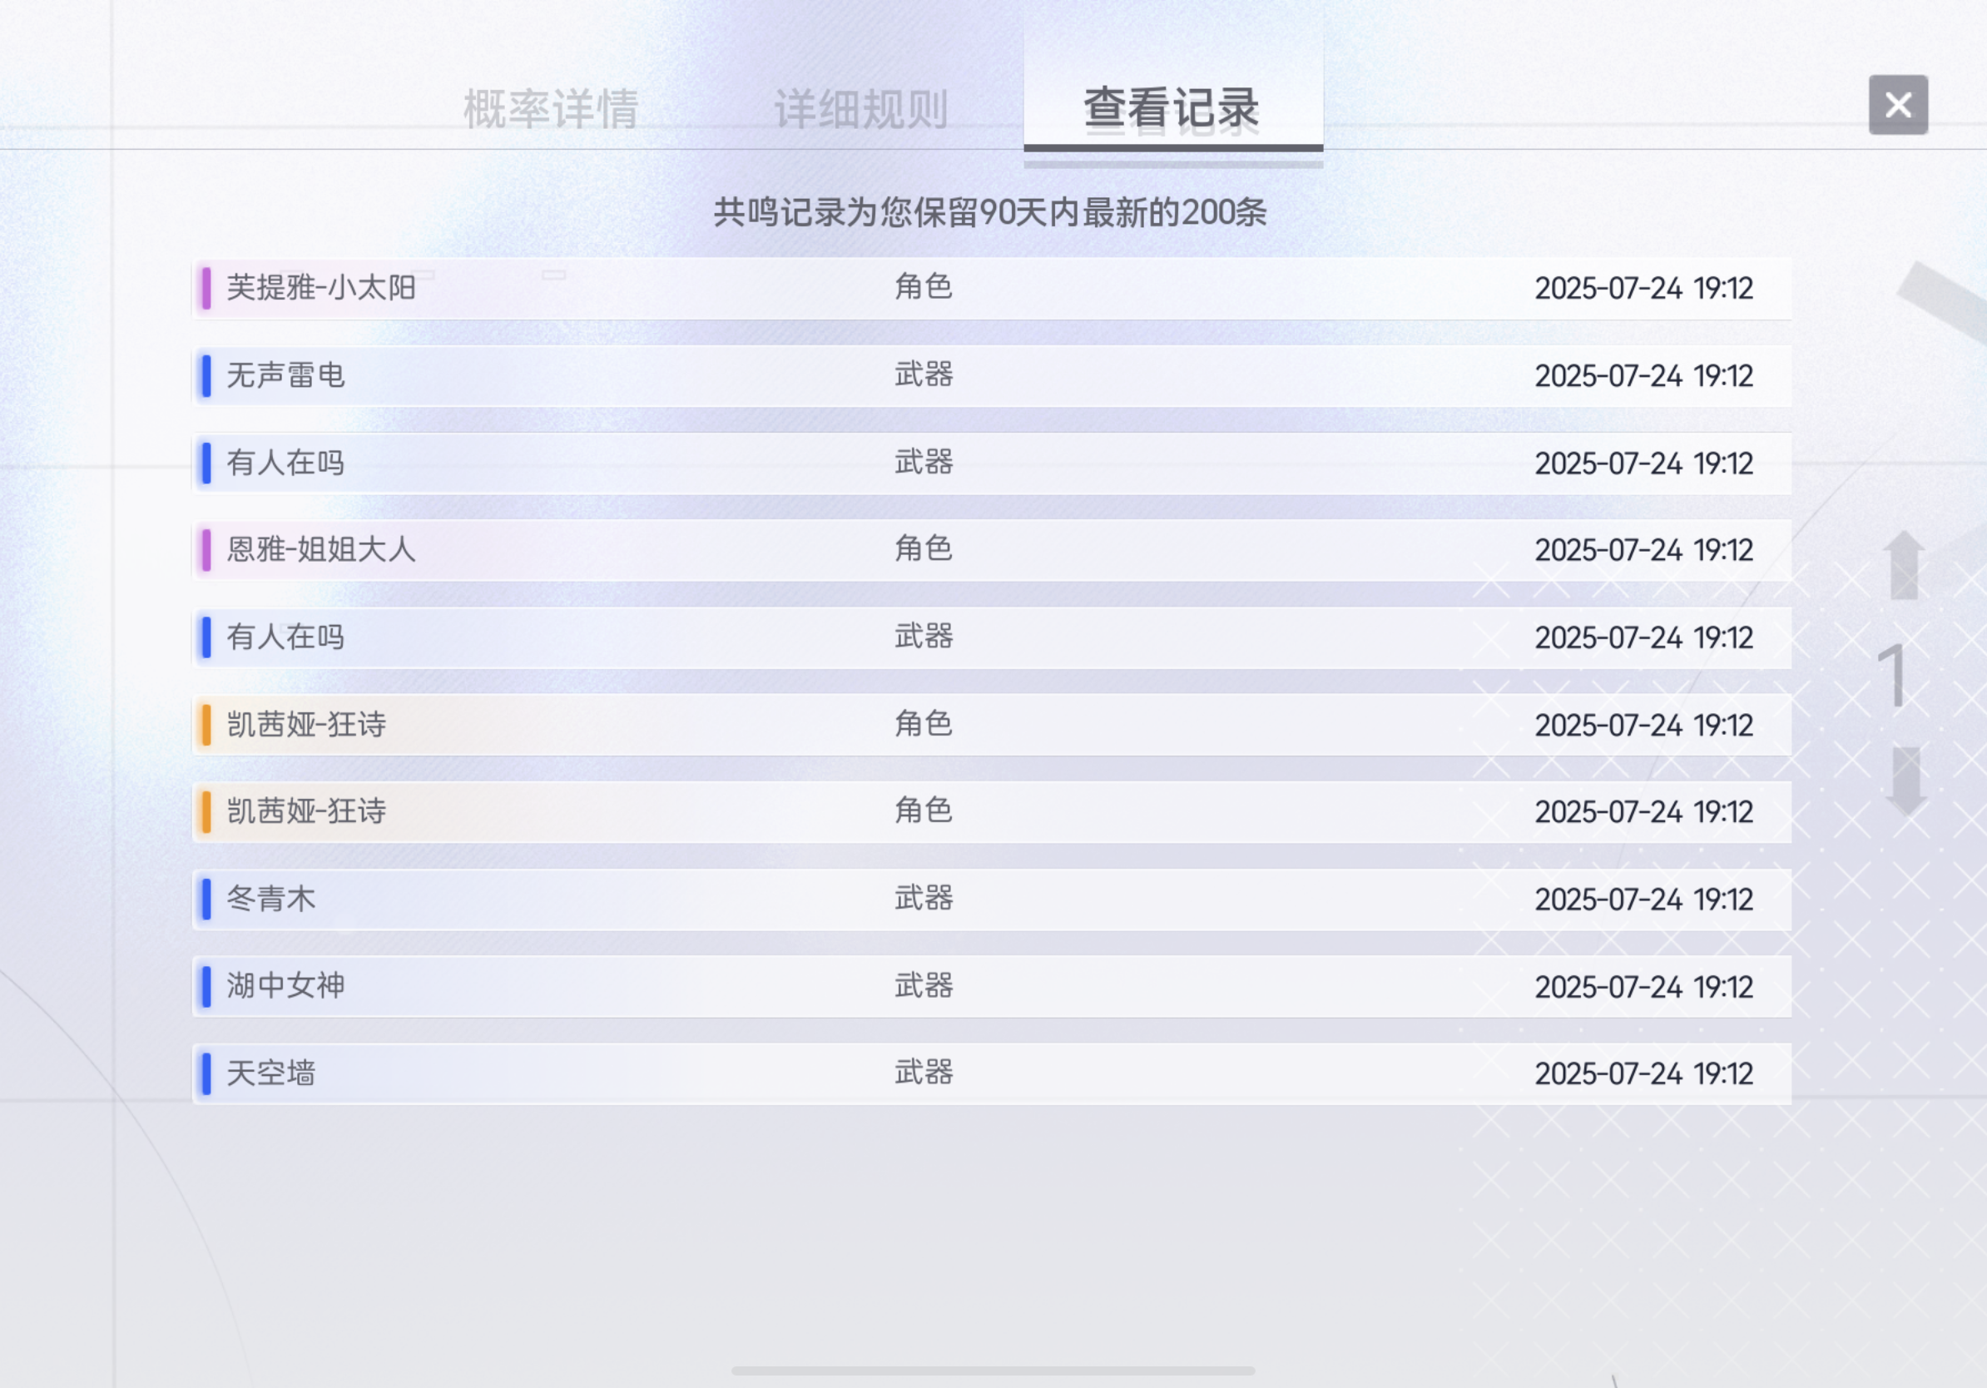1987x1388 pixels.
Task: Select the 查看记录 tab
Action: point(1172,108)
